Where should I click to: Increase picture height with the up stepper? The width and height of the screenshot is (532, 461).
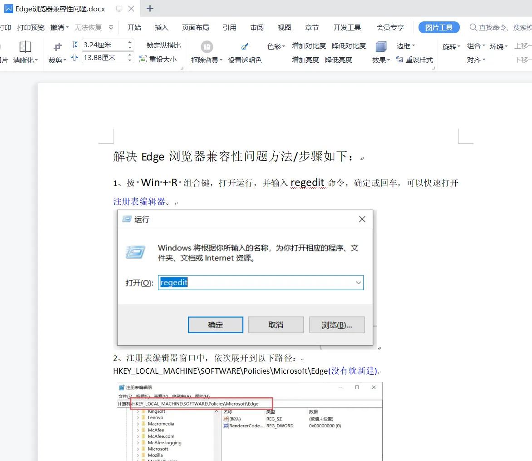tap(130, 42)
